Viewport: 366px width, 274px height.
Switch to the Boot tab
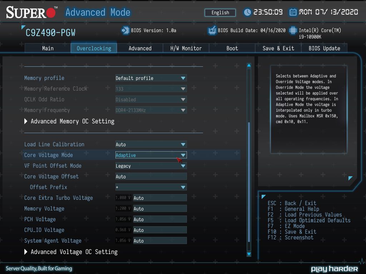tap(232, 48)
